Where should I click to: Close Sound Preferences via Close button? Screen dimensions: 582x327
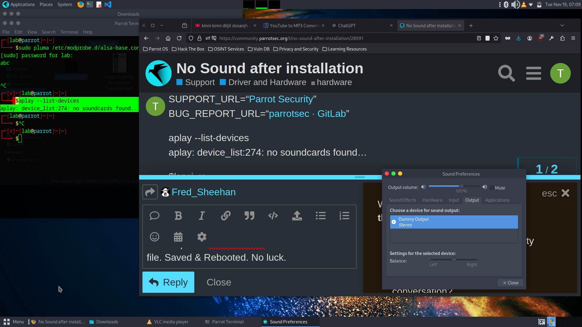tap(510, 283)
